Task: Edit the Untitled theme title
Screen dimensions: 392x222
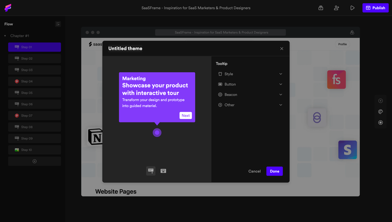Action: [x=125, y=49]
